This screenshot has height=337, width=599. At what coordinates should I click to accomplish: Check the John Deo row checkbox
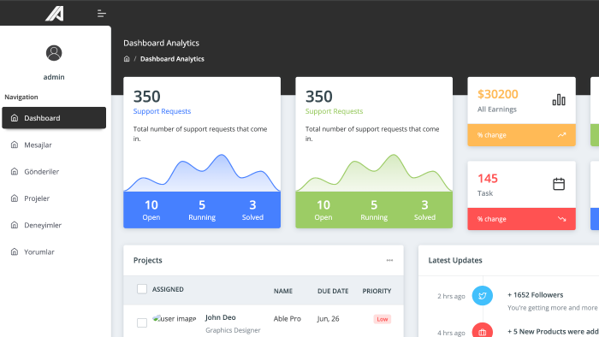pyautogui.click(x=142, y=322)
